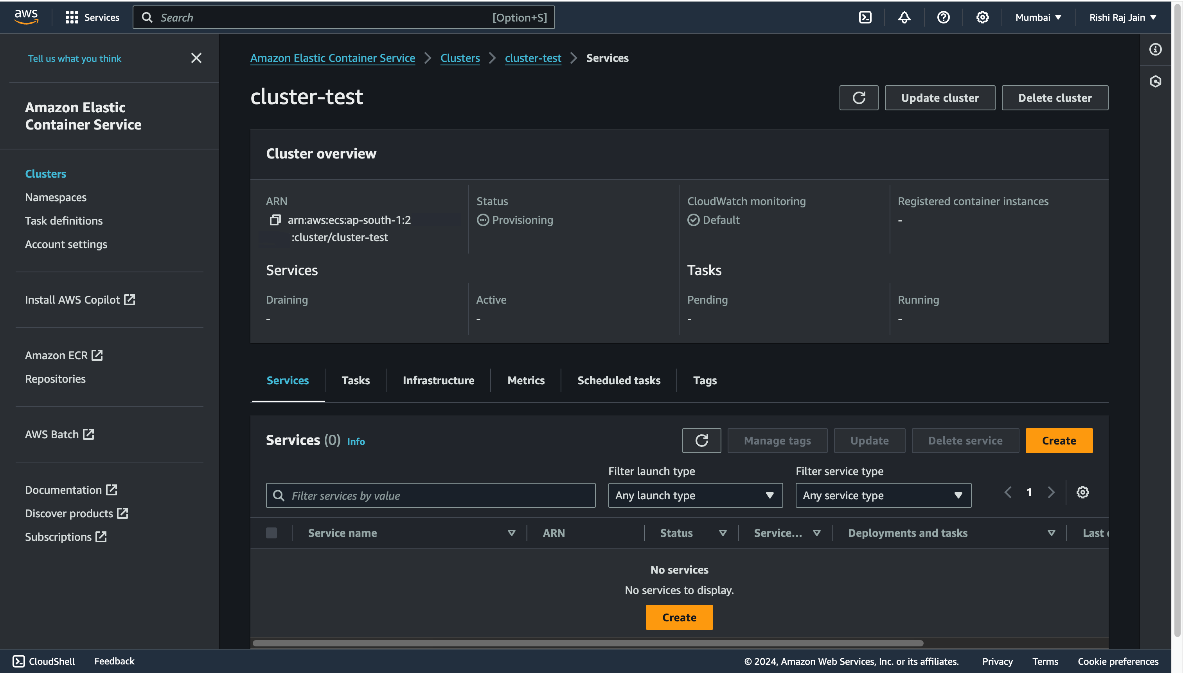The width and height of the screenshot is (1183, 673).
Task: Open the AWS home logo
Action: pyautogui.click(x=26, y=17)
